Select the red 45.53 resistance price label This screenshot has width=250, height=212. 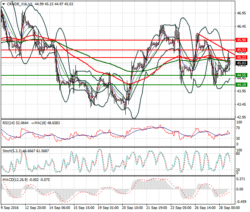241,50
